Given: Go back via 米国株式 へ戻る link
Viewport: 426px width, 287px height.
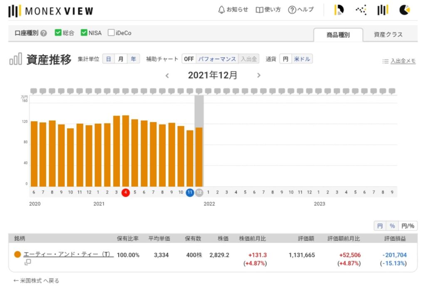Looking at the screenshot, I should [x=36, y=280].
